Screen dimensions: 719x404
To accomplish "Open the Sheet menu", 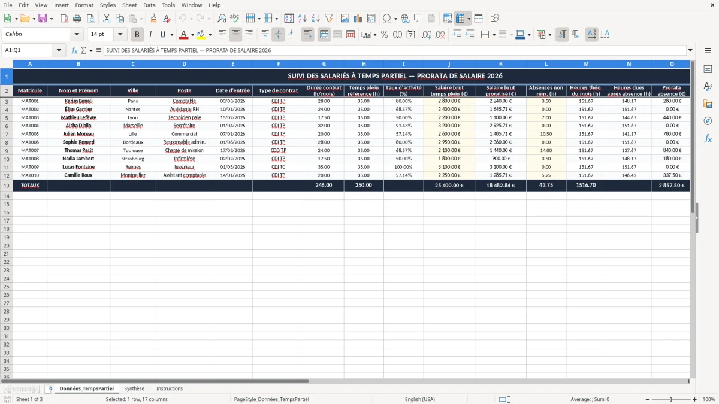I will point(129,5).
